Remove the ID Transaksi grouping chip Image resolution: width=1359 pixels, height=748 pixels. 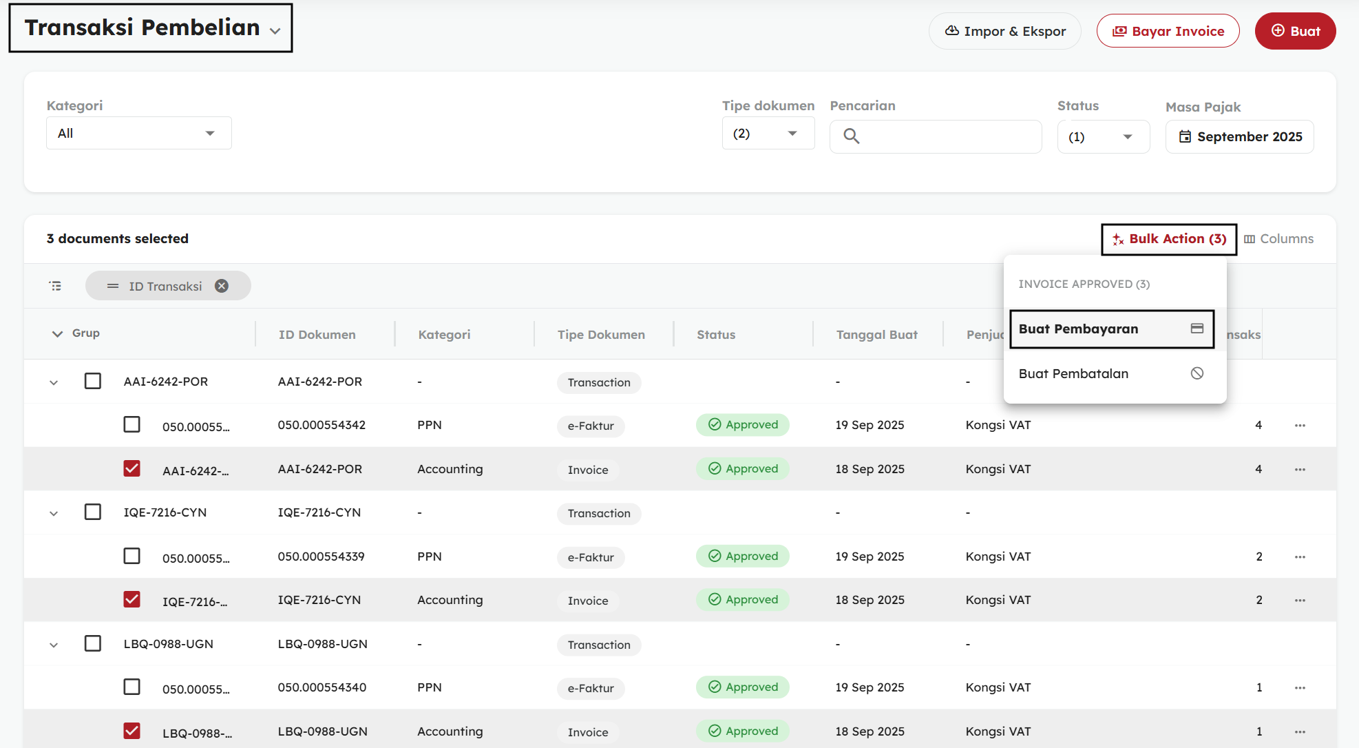click(x=222, y=286)
